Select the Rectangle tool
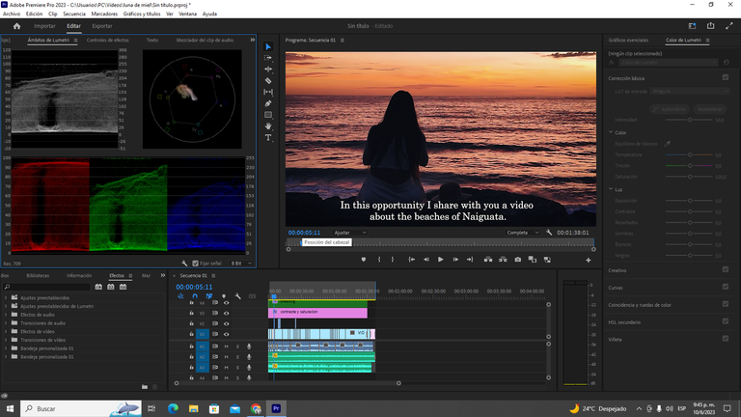 (268, 115)
